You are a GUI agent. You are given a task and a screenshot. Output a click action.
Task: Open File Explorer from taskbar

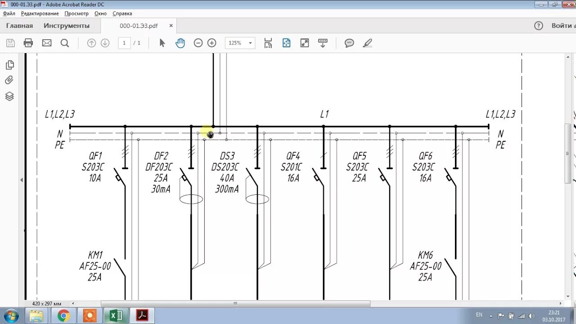(x=37, y=316)
